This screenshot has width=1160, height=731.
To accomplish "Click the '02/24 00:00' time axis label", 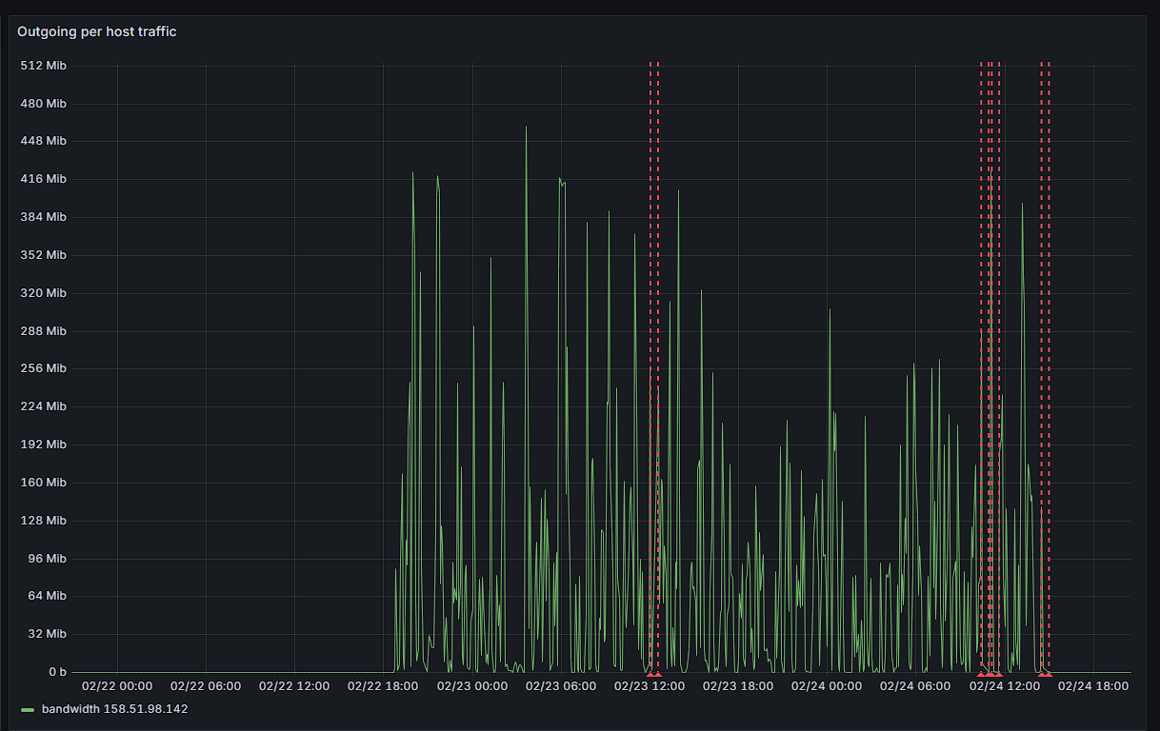I will point(827,686).
